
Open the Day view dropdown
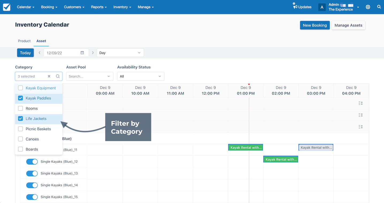click(x=120, y=53)
